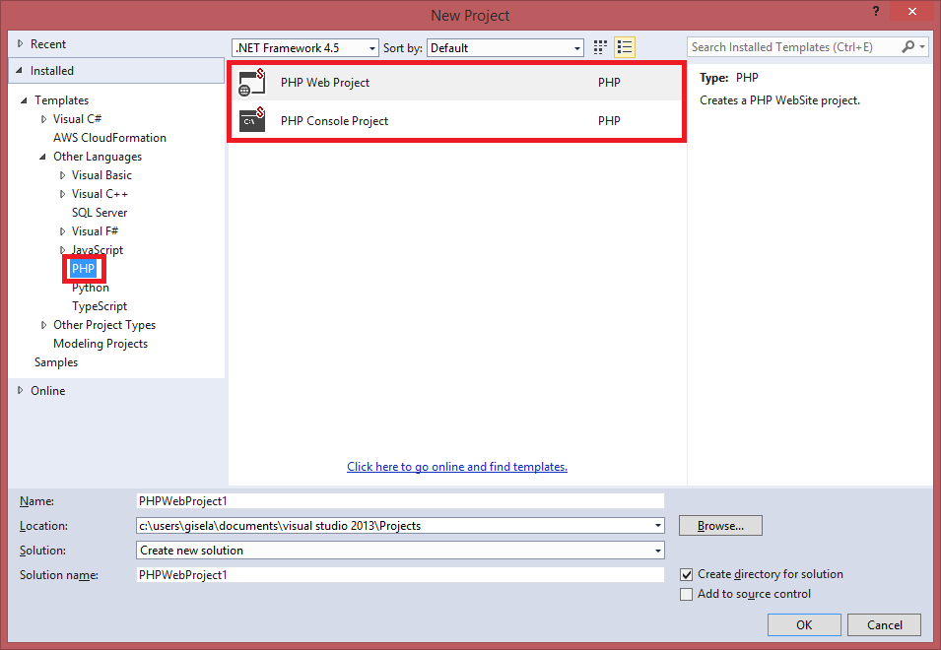Select the Visual Basic tree label

coord(102,175)
